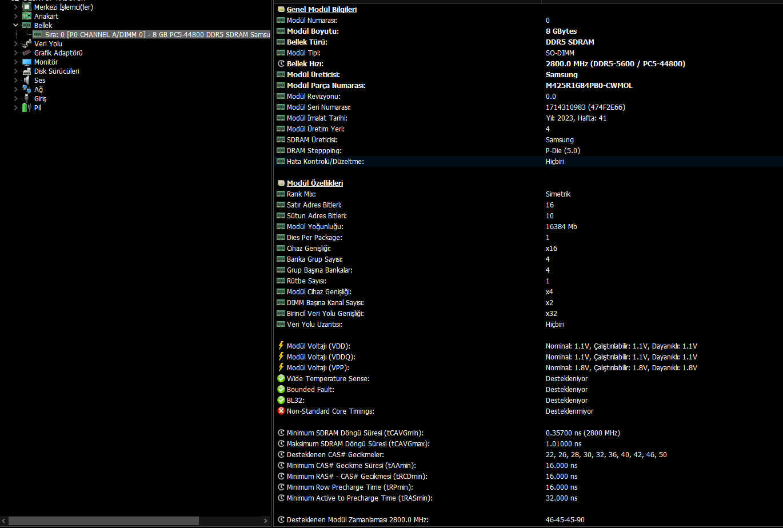Click the value Yıl: 2023, Hafta: 41
The width and height of the screenshot is (783, 528).
click(577, 118)
